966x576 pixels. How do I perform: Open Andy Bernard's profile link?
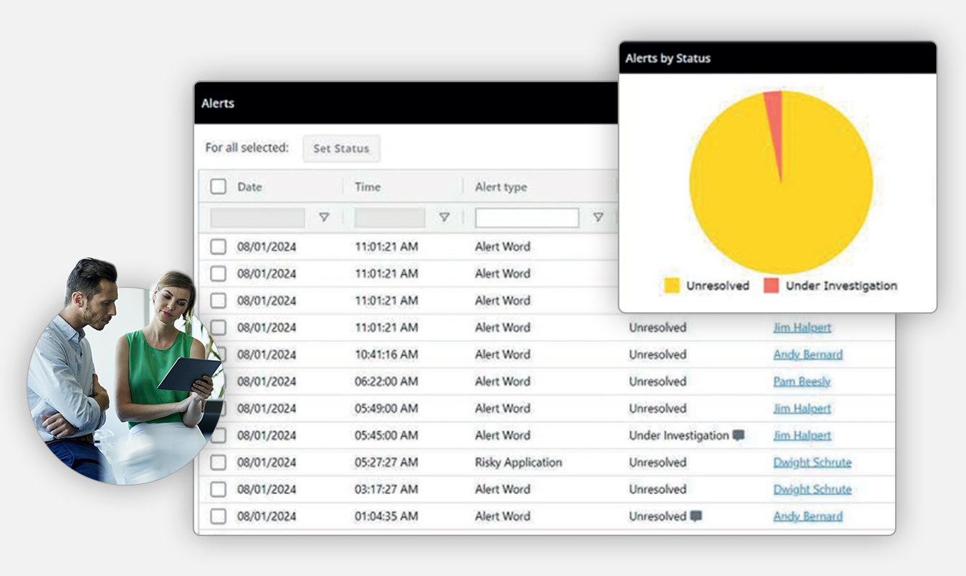pos(807,354)
